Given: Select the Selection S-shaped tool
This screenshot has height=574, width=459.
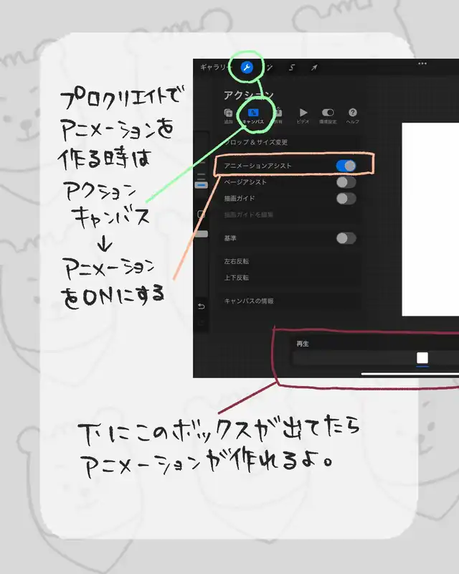Looking at the screenshot, I should (x=291, y=67).
